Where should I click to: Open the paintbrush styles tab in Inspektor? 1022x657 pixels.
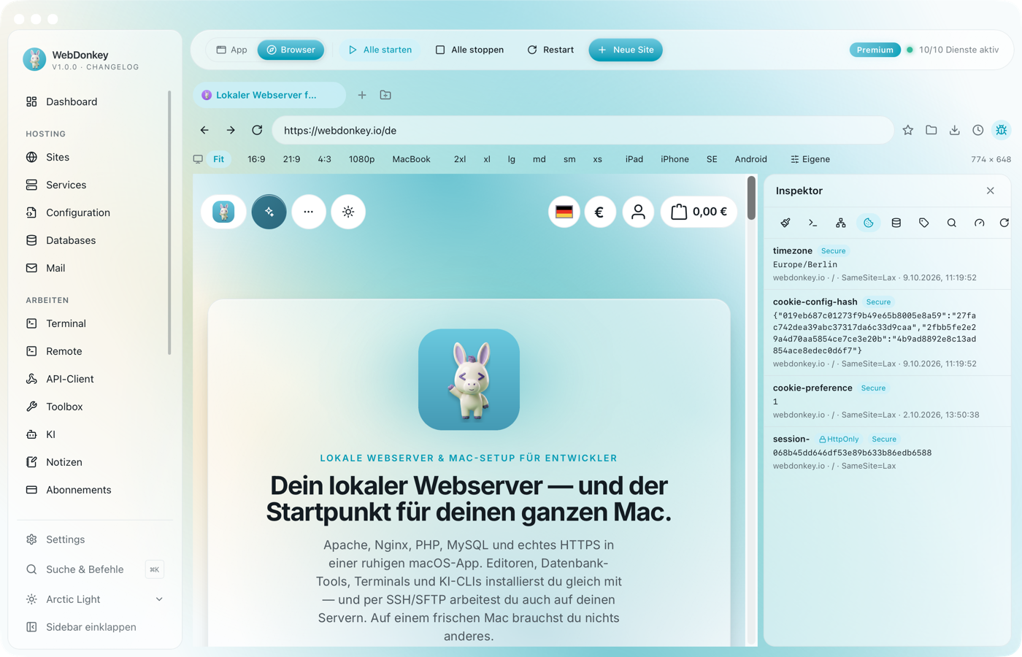point(785,223)
